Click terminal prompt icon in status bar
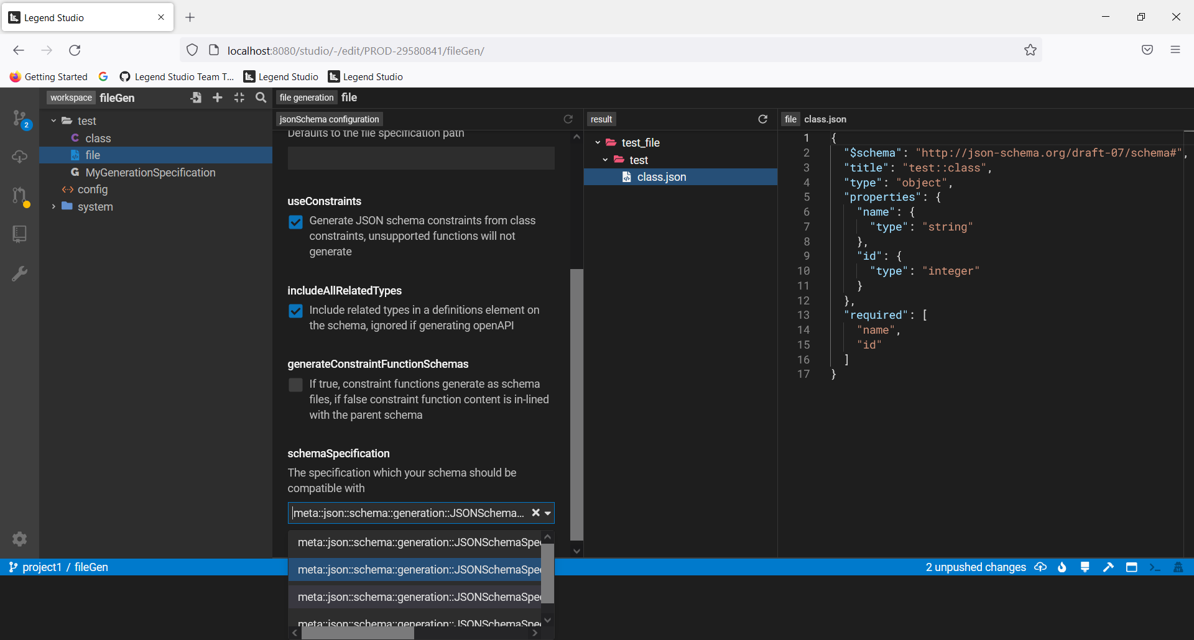 (x=1155, y=567)
